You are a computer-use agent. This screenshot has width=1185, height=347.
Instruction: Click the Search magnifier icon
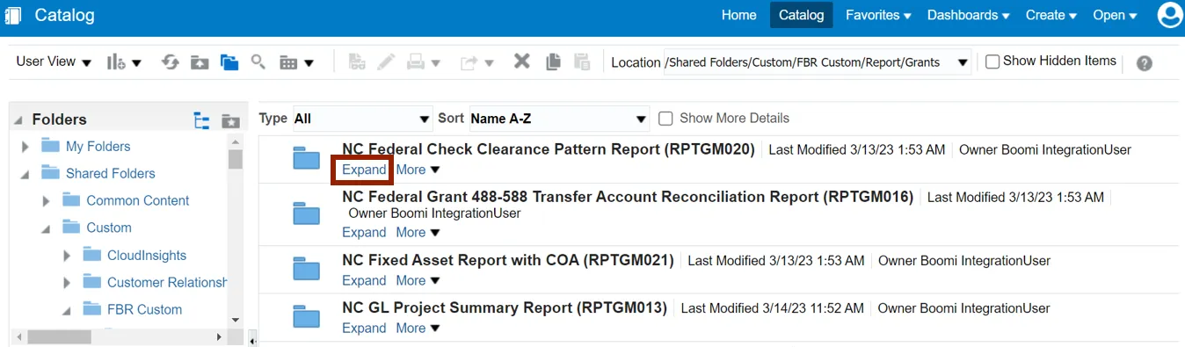[258, 61]
